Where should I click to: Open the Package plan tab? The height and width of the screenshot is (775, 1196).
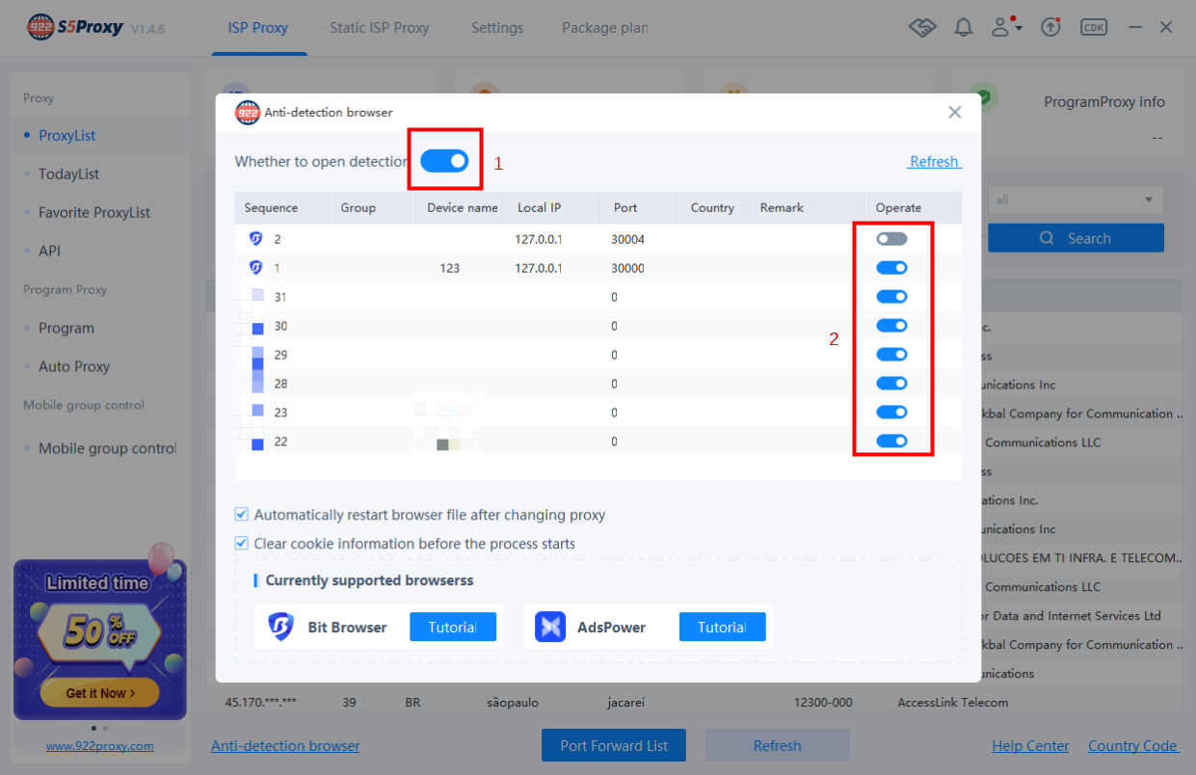605,28
